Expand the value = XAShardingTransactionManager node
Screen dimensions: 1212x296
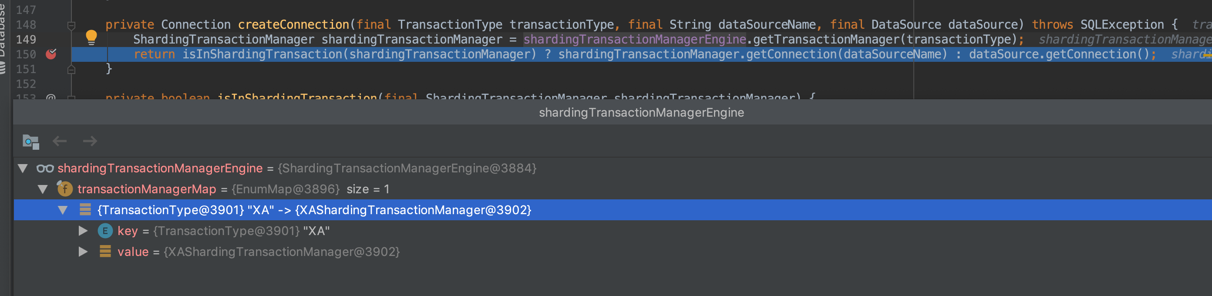coord(83,252)
